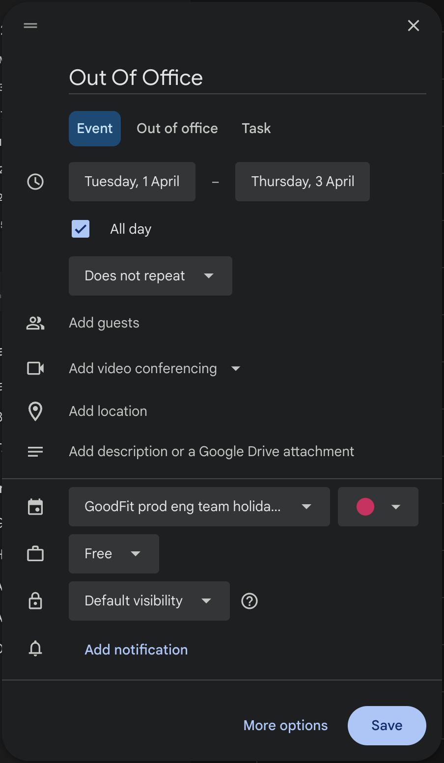The width and height of the screenshot is (444, 763).
Task: Click the Add location field
Action: click(108, 411)
